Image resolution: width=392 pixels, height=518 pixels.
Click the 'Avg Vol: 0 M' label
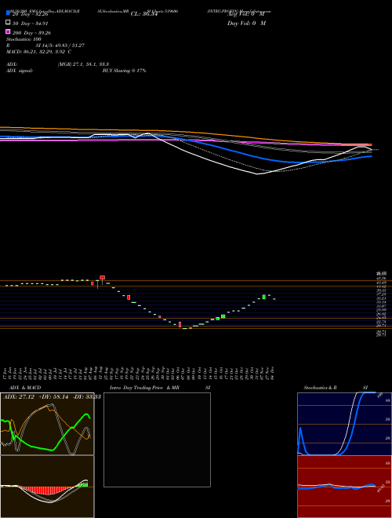click(x=246, y=14)
